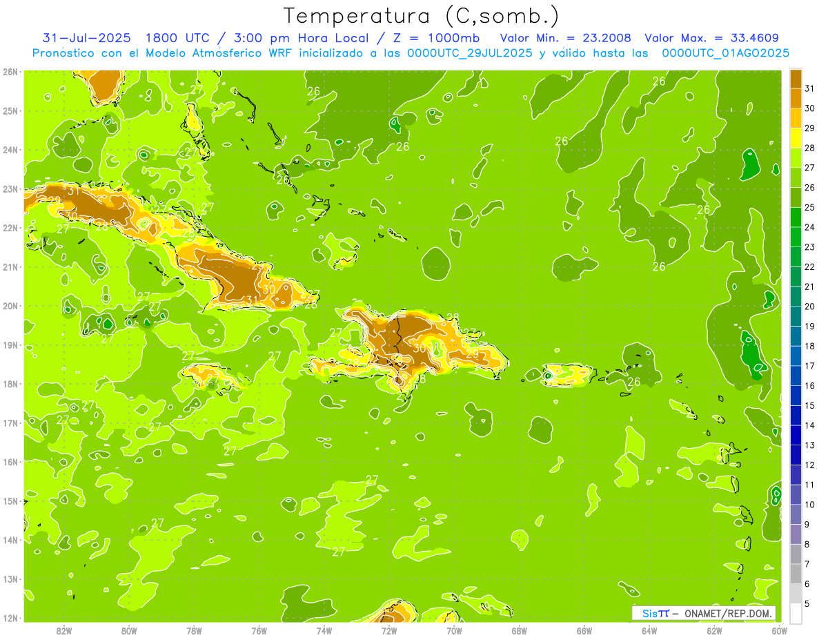The image size is (828, 640).
Task: Click color scale number '31'
Action: (811, 88)
